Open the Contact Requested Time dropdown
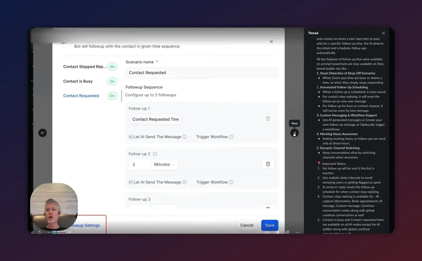422x261 pixels. point(155,119)
